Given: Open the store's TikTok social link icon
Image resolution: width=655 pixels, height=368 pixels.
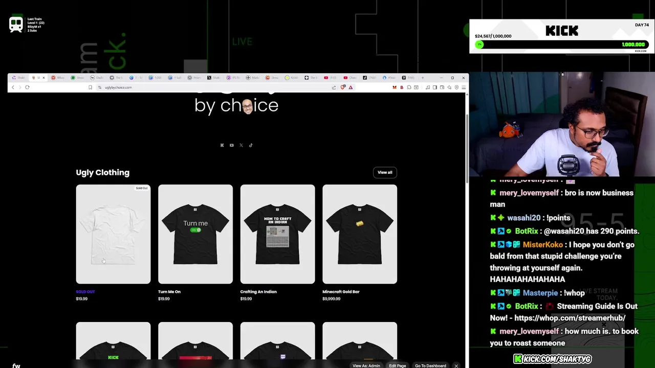Looking at the screenshot, I should click(x=251, y=145).
